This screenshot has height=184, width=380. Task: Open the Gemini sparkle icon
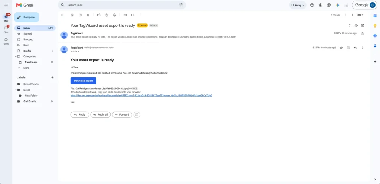[x=337, y=5]
